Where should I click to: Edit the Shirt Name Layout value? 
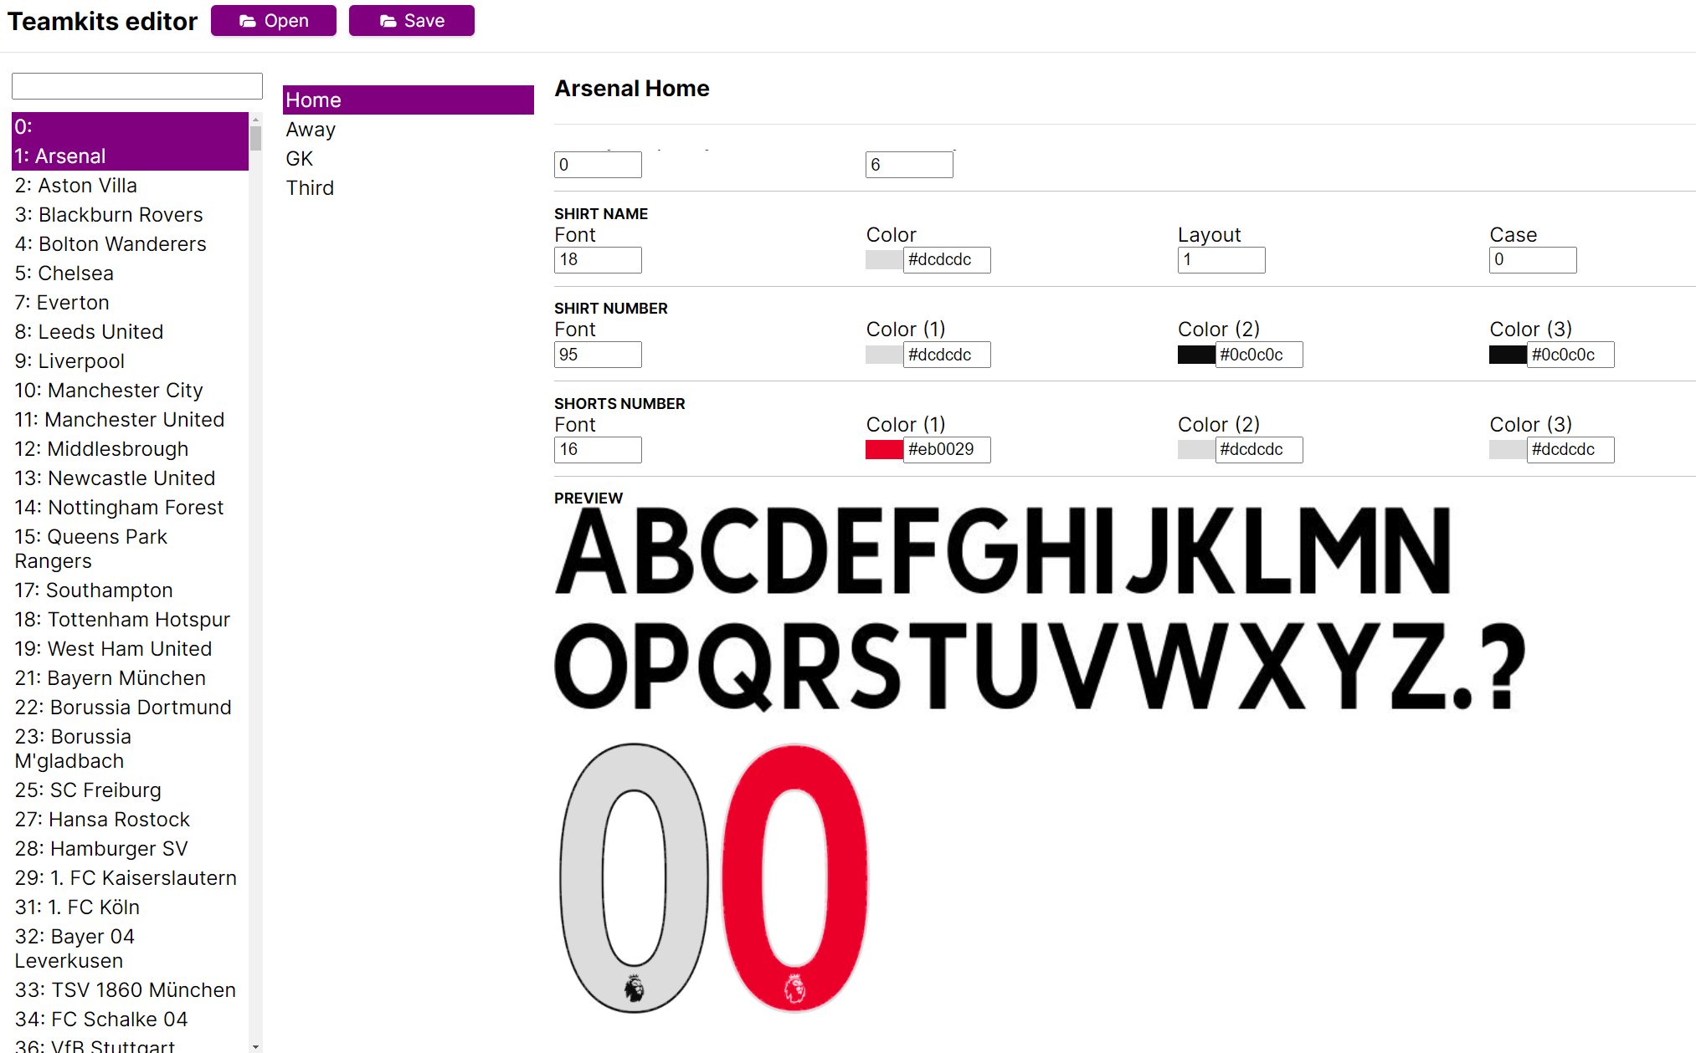[1221, 258]
